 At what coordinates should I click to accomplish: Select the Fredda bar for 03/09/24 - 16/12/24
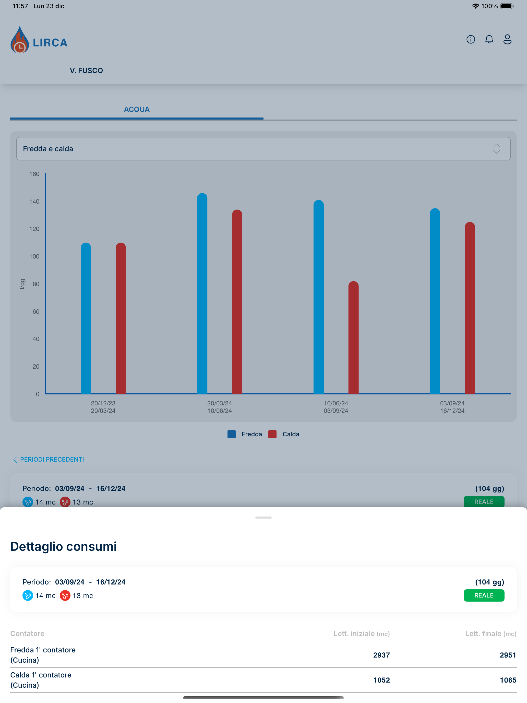pyautogui.click(x=435, y=301)
